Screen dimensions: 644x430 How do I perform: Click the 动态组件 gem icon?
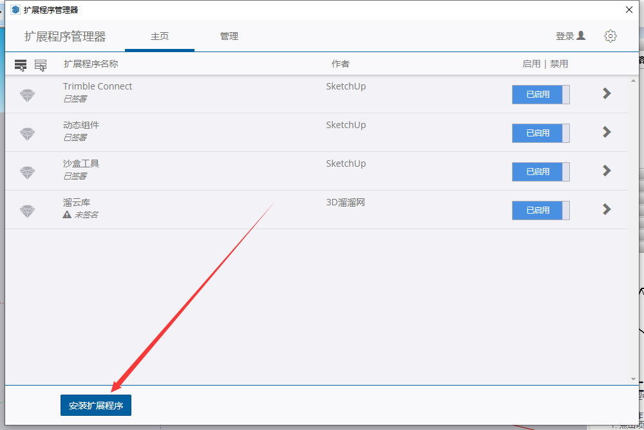(28, 135)
